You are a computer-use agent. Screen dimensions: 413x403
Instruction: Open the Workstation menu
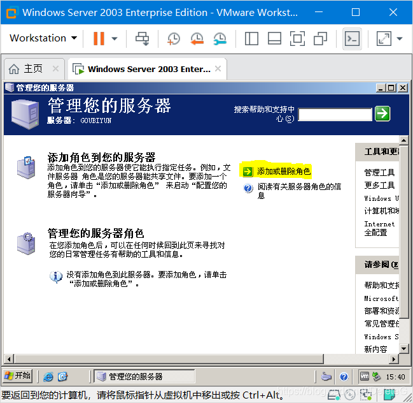click(43, 38)
